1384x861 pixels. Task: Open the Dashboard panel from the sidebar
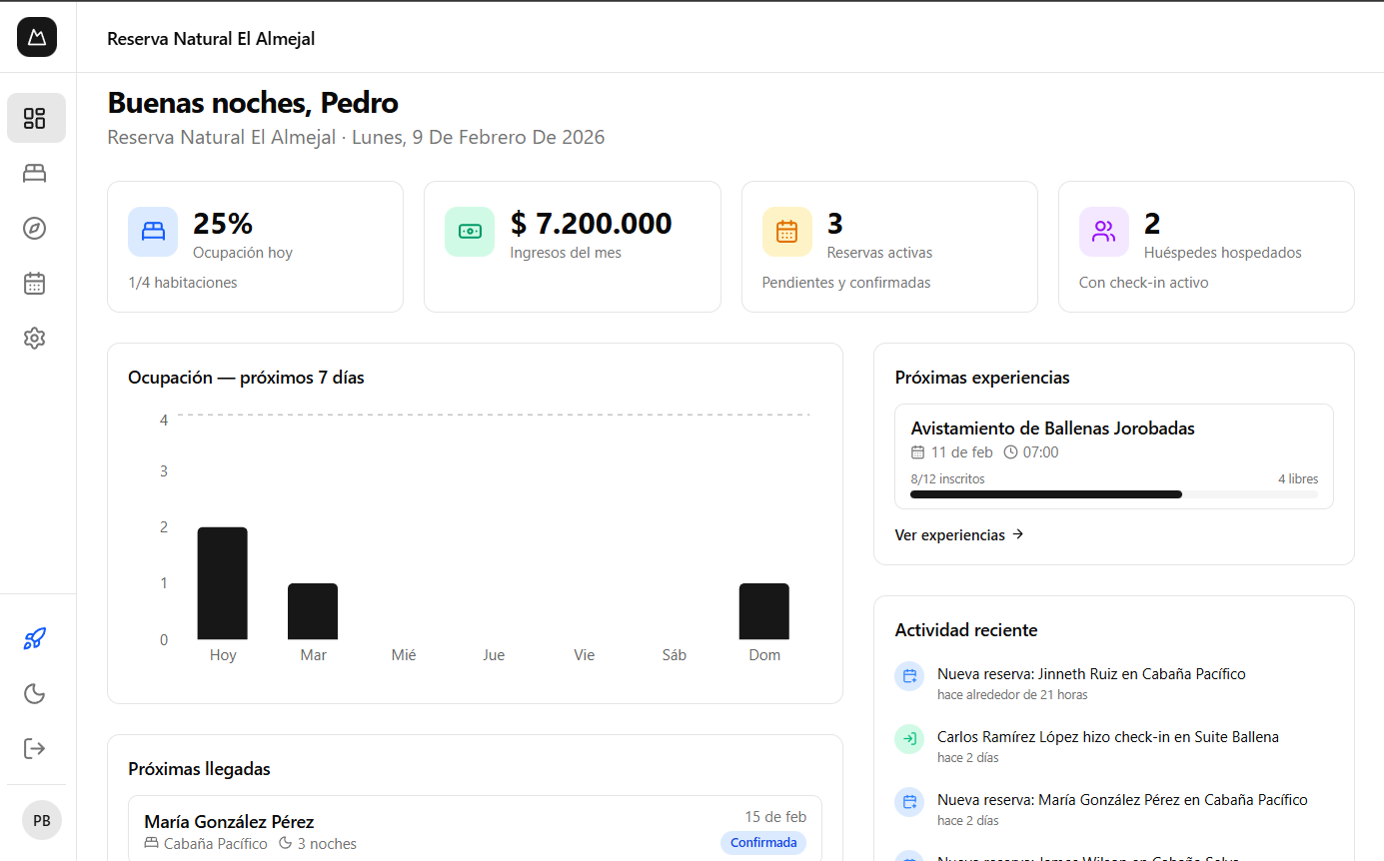[x=36, y=118]
